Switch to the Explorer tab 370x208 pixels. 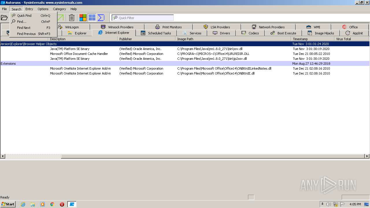(77, 33)
